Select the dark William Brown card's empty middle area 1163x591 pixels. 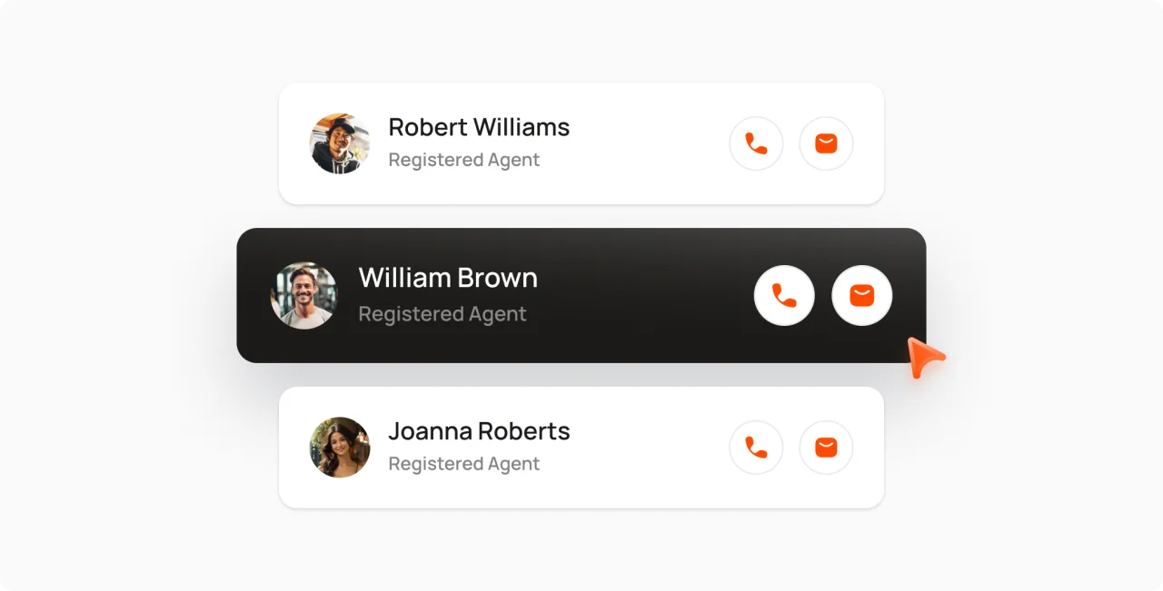pos(645,295)
